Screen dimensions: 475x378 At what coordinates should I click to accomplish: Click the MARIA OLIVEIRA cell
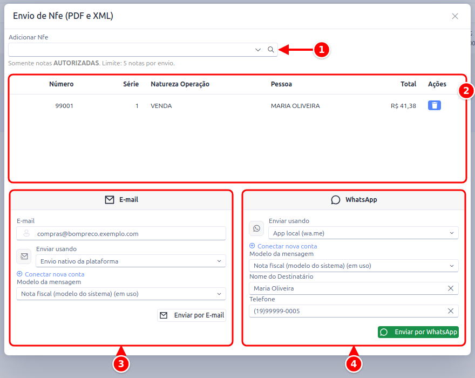pyautogui.click(x=295, y=106)
